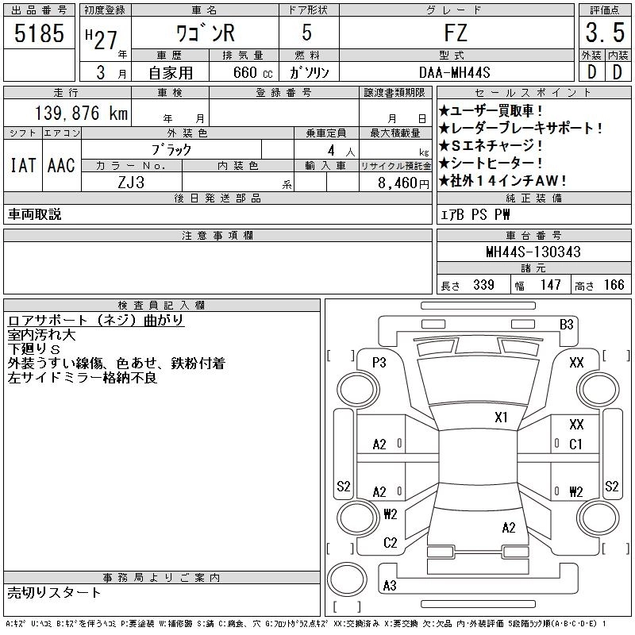Image resolution: width=635 pixels, height=635 pixels.
Task: Select the mileage 139,876 km
Action: tap(82, 113)
